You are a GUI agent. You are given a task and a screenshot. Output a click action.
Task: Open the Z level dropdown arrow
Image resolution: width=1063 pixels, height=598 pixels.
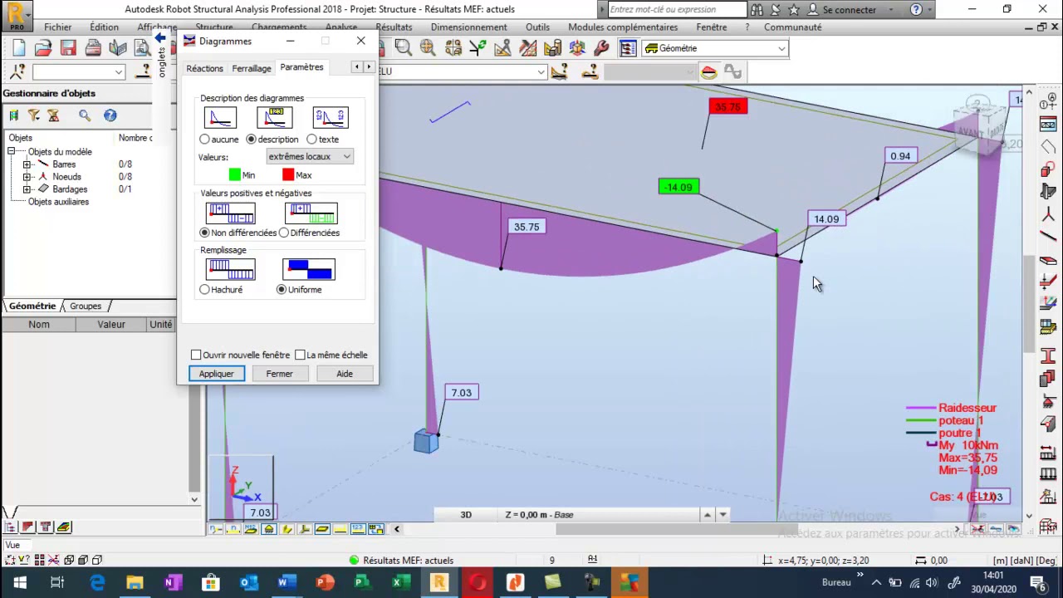click(x=723, y=515)
